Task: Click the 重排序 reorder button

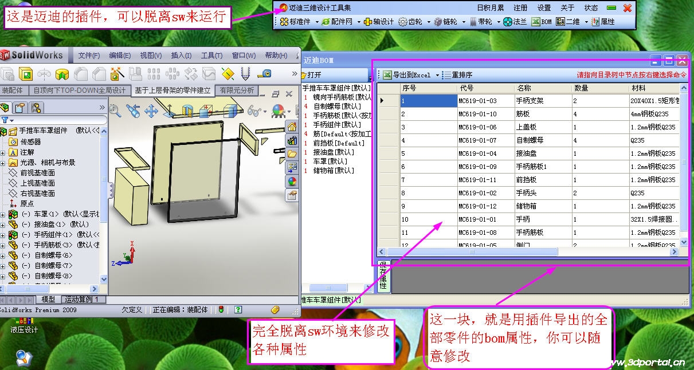Action: point(457,75)
